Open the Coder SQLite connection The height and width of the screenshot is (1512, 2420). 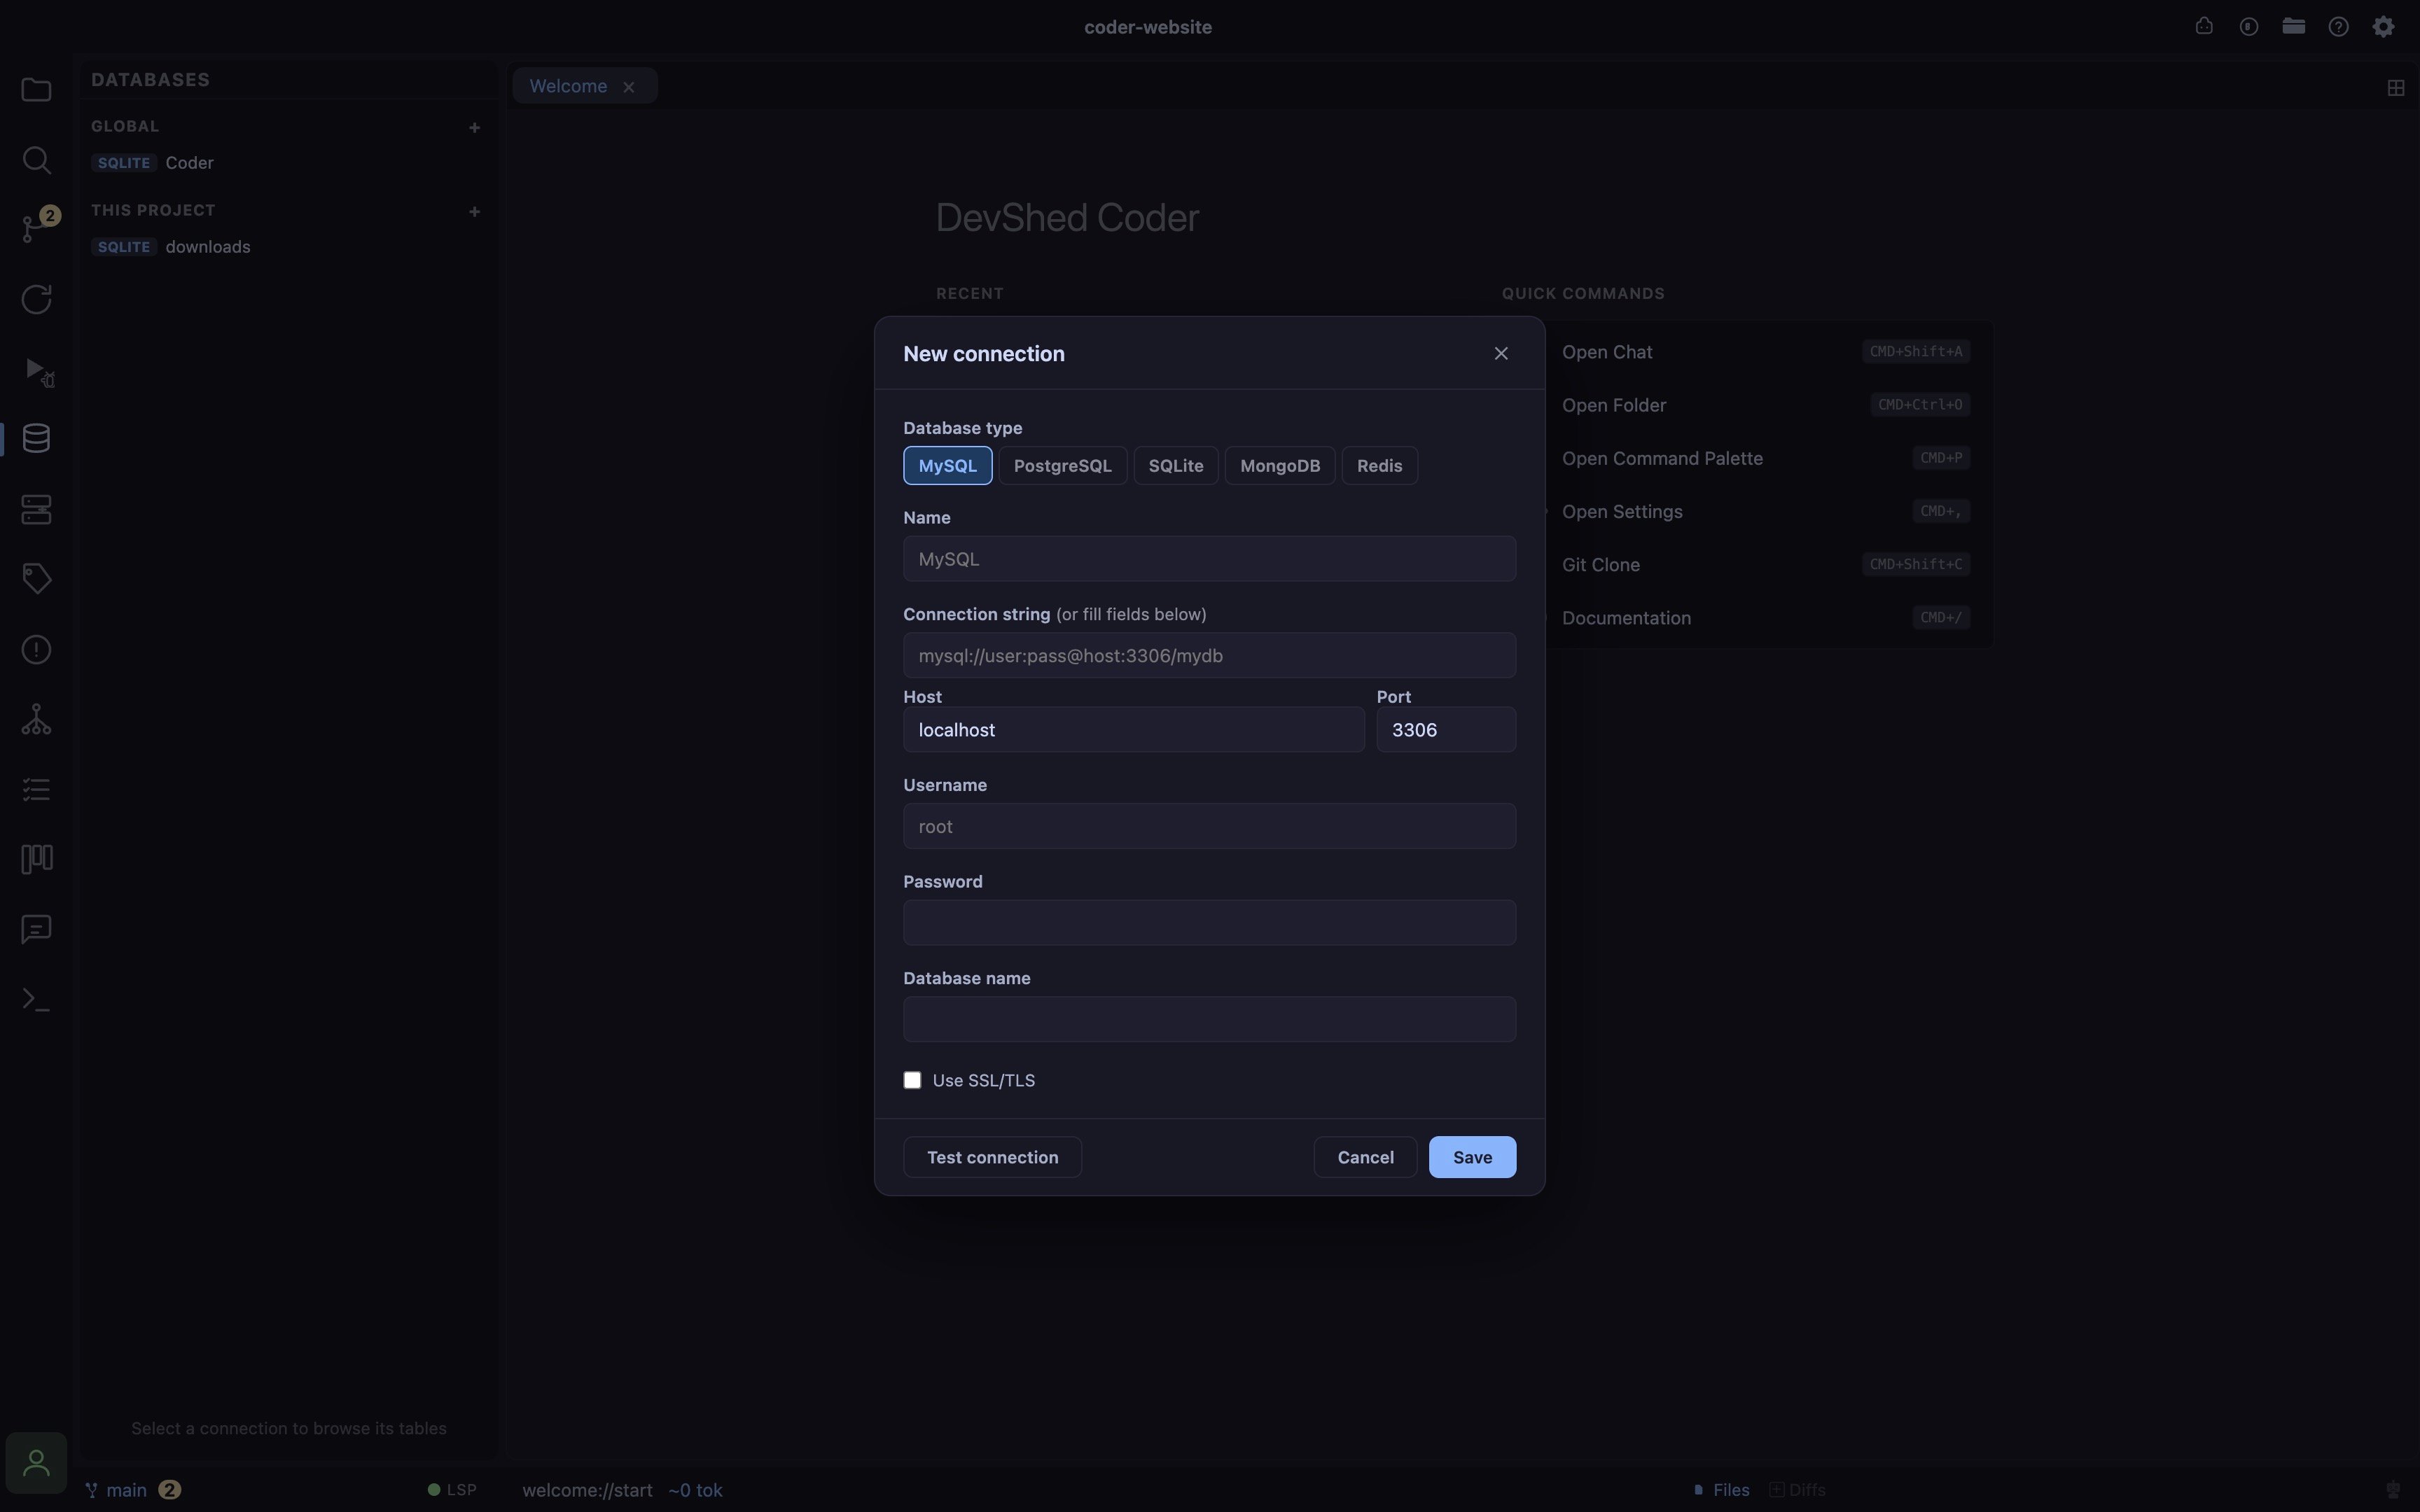[288, 163]
